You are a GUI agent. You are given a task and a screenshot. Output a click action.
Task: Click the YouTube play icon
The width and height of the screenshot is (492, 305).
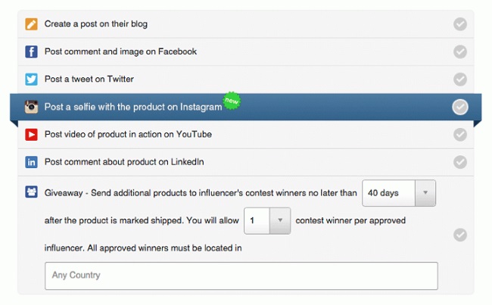click(x=31, y=135)
